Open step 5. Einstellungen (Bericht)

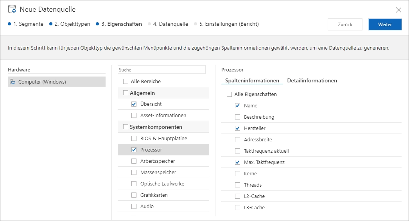click(x=226, y=24)
